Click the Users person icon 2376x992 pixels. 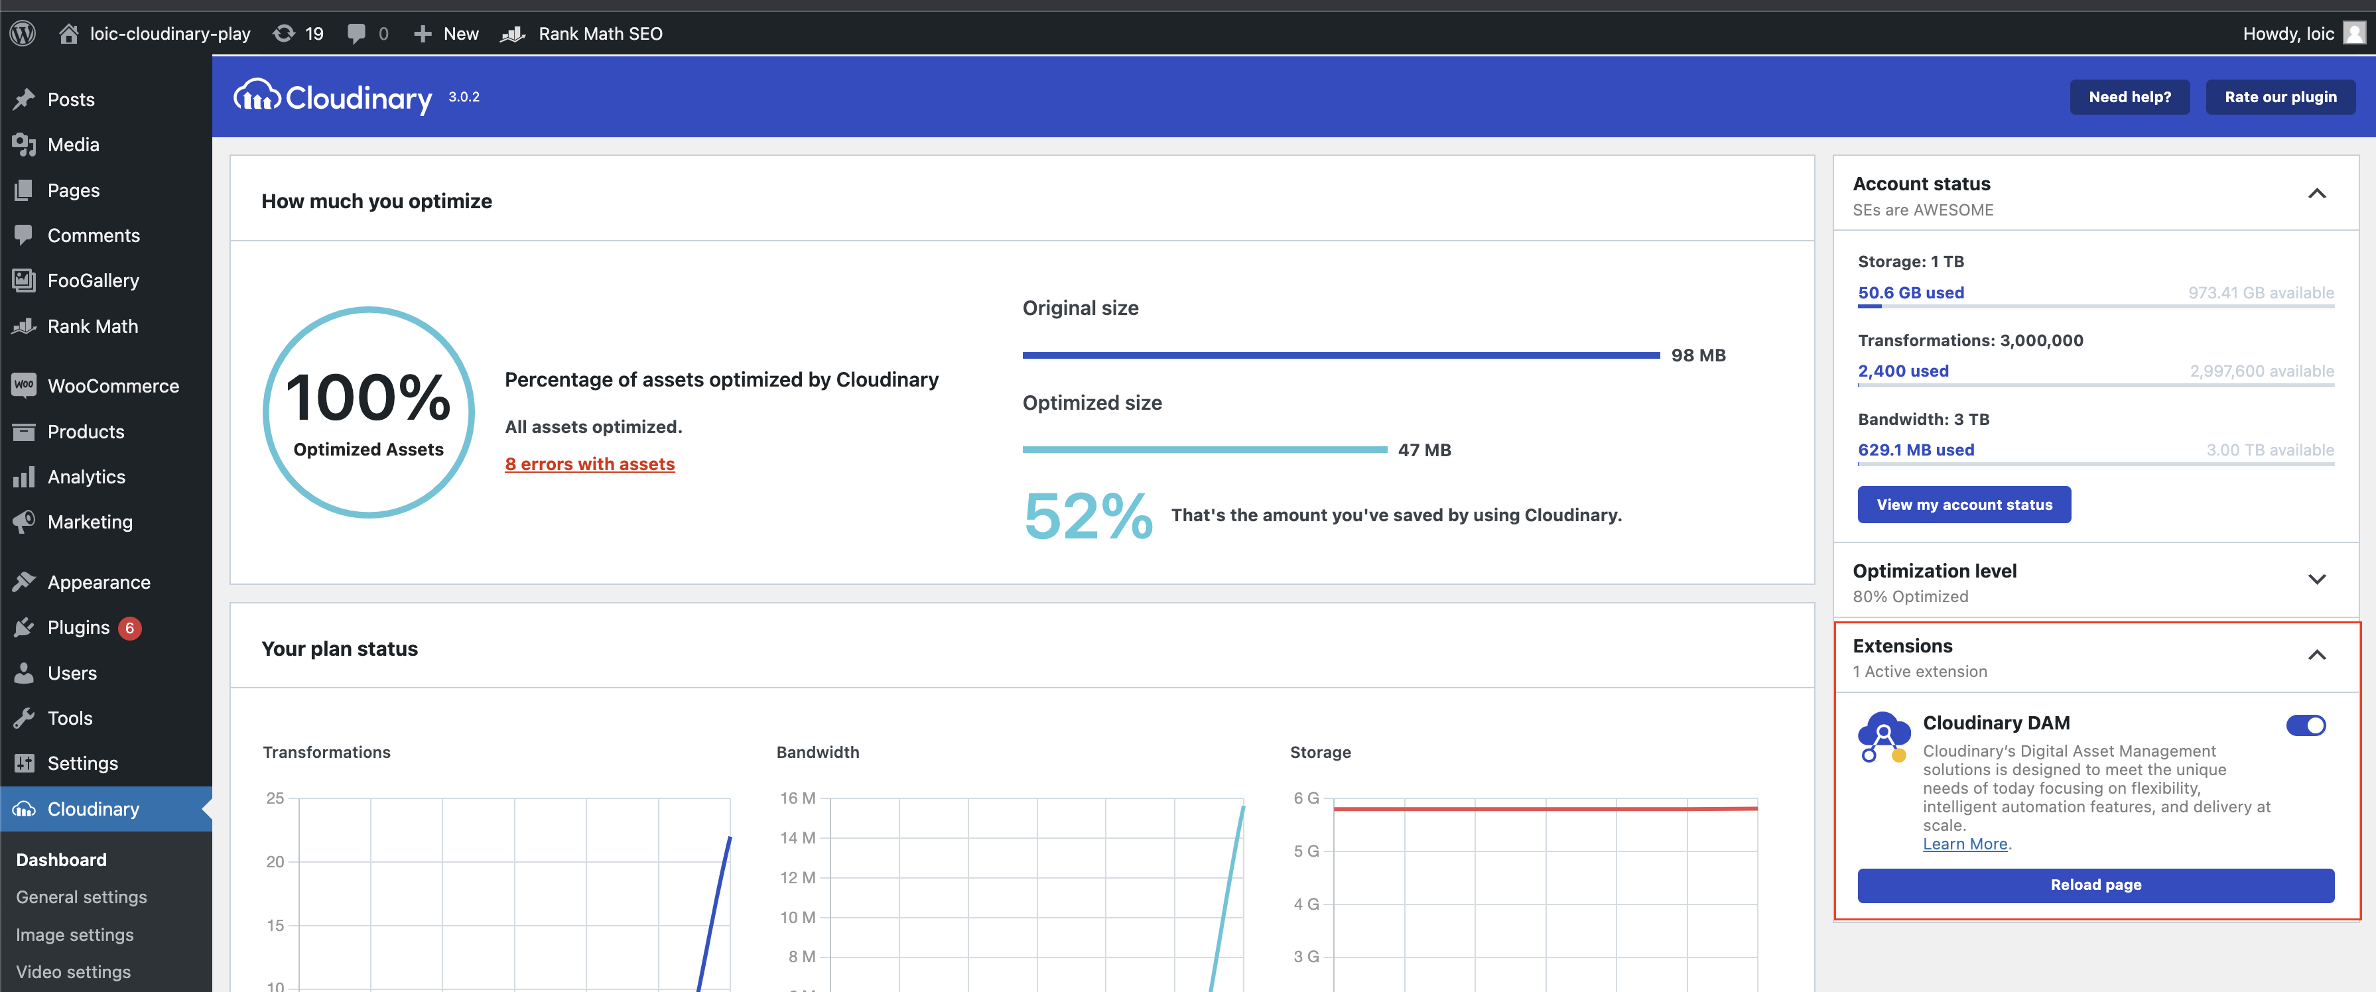click(24, 673)
